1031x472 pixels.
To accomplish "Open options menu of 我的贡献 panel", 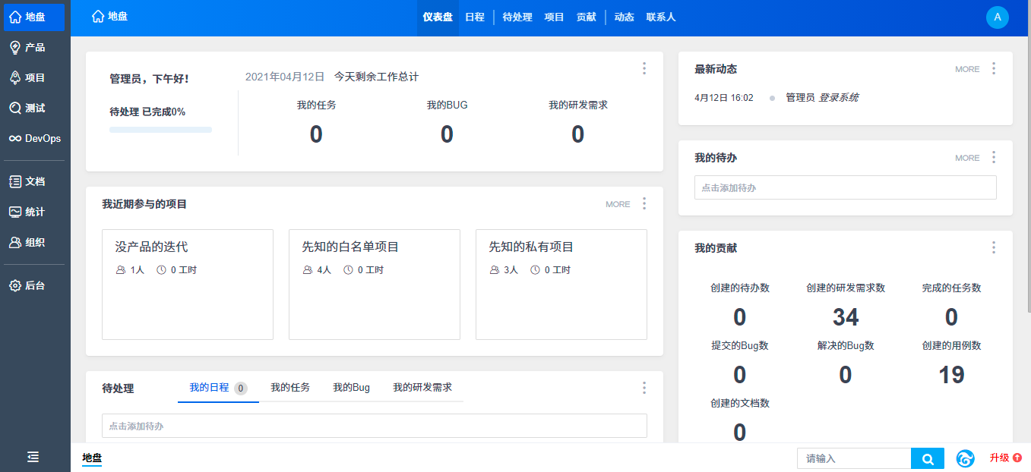I will point(994,248).
